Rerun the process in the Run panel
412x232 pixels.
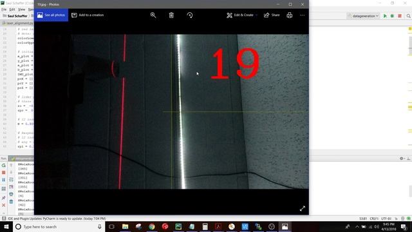pyautogui.click(x=4, y=165)
